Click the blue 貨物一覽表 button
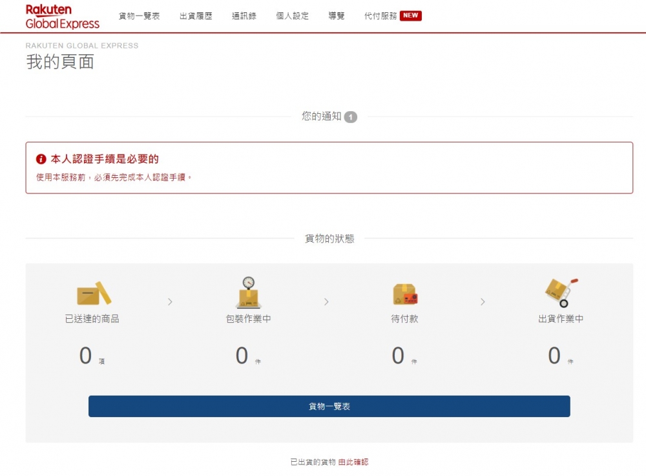The height and width of the screenshot is (476, 646). point(329,406)
